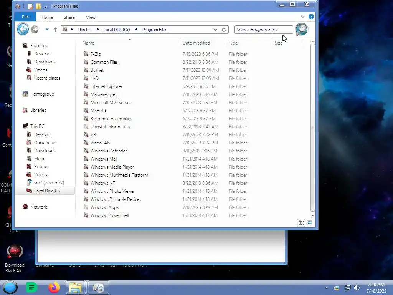Go up one folder level

tap(56, 30)
